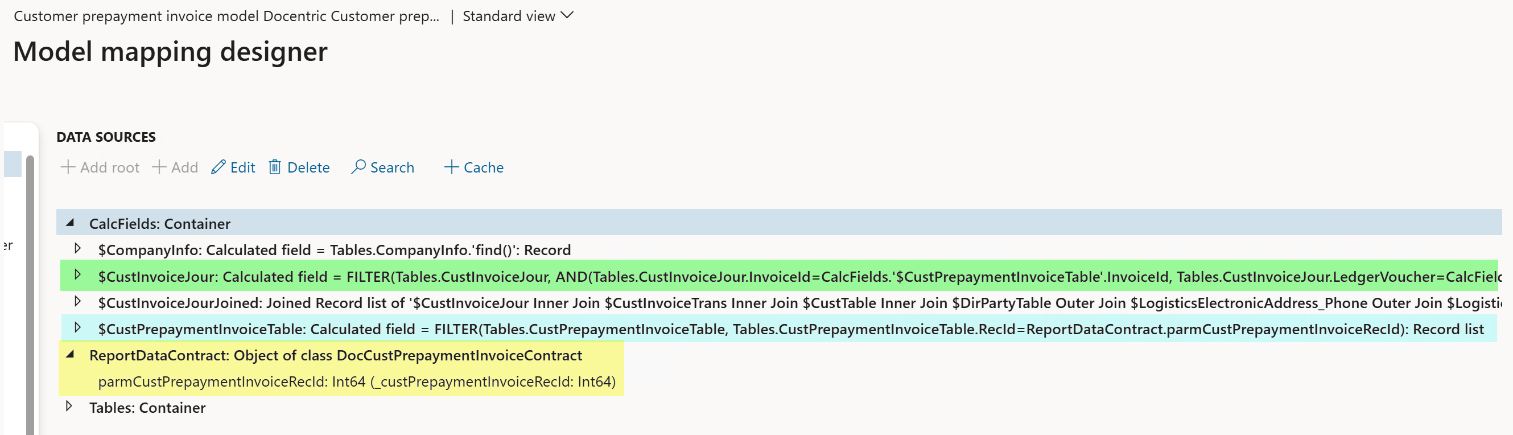The height and width of the screenshot is (435, 1513).
Task: Open the Standard view dropdown
Action: point(517,16)
